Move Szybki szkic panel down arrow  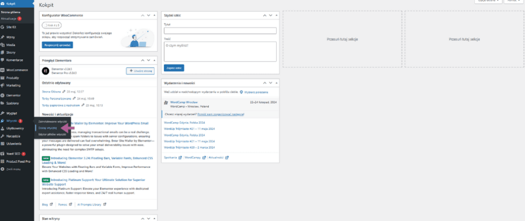(271, 15)
